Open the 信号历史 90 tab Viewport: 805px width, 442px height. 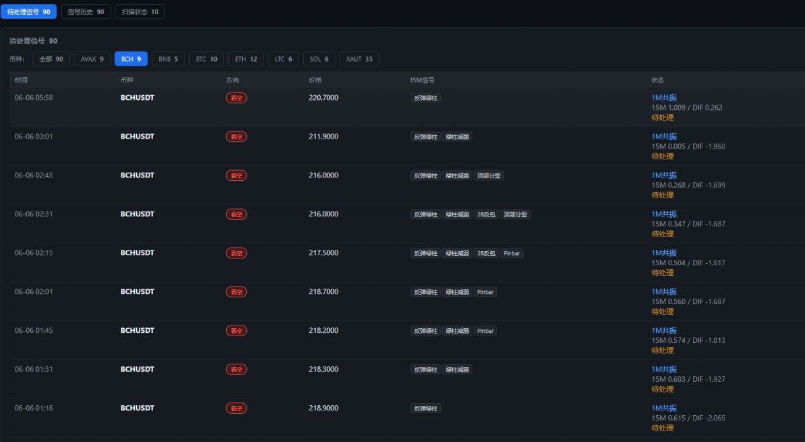86,11
